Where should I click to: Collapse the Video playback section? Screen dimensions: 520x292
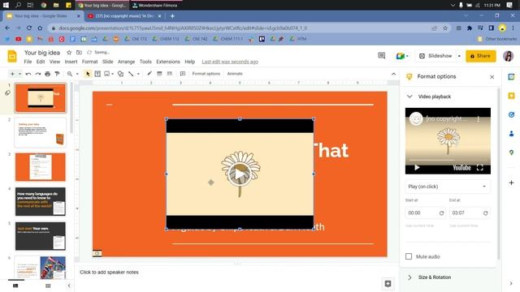[x=409, y=97]
